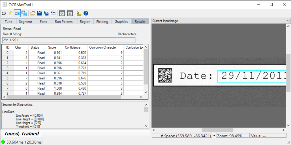The image size is (291, 145).
Task: Open the Space coordinate dropdown arrow
Action: point(214,136)
